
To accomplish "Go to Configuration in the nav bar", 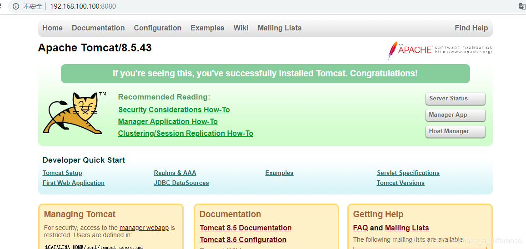I will click(158, 28).
